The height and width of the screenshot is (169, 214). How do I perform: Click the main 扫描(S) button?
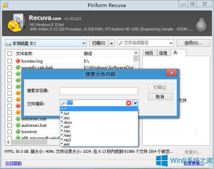(x=99, y=43)
